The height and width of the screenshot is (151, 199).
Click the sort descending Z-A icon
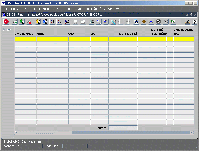60,22
